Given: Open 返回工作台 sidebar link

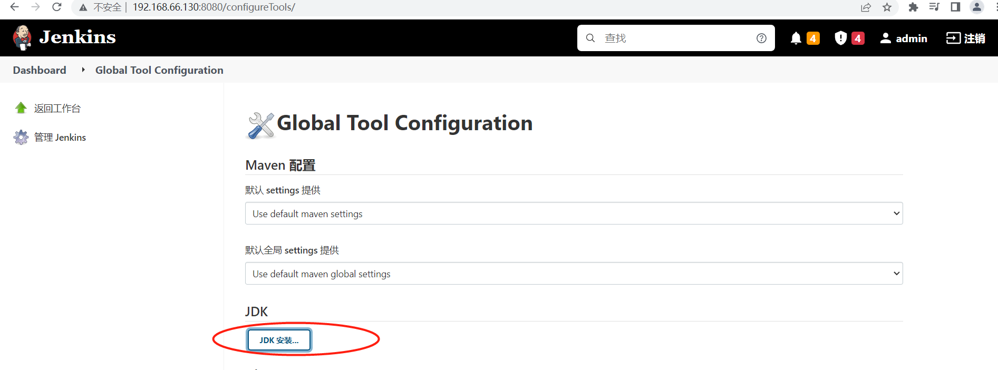Looking at the screenshot, I should point(57,109).
